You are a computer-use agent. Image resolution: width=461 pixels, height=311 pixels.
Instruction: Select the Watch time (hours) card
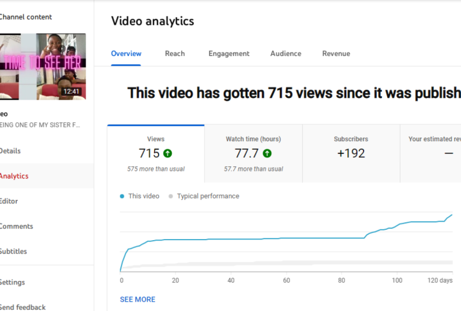(x=253, y=154)
